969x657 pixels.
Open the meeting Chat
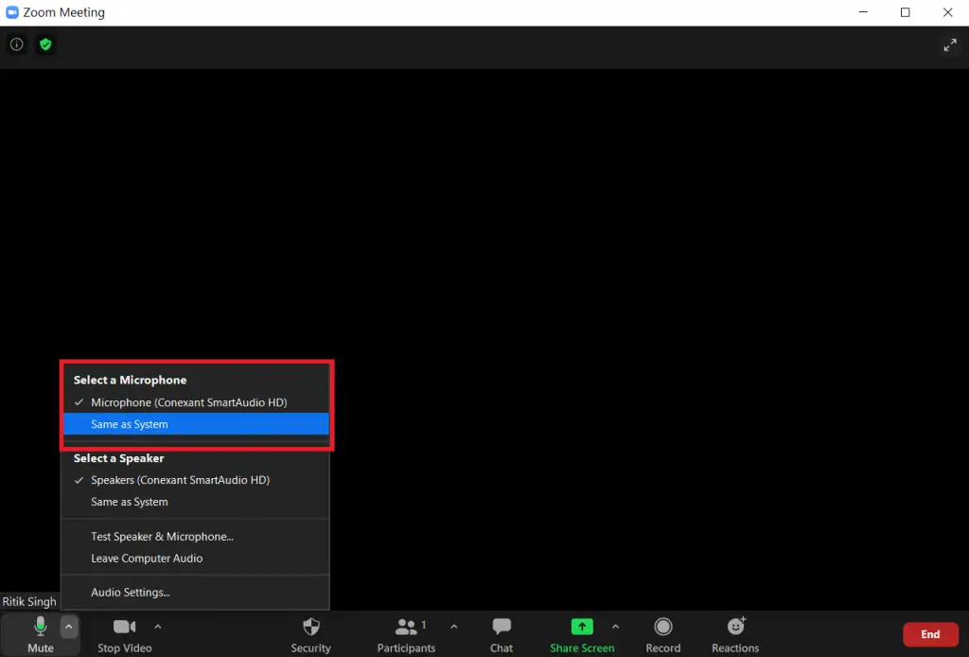click(x=501, y=632)
